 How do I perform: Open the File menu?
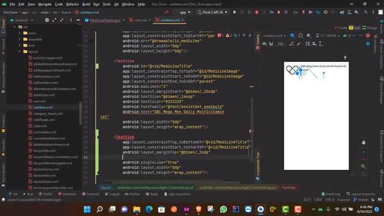(12, 4)
